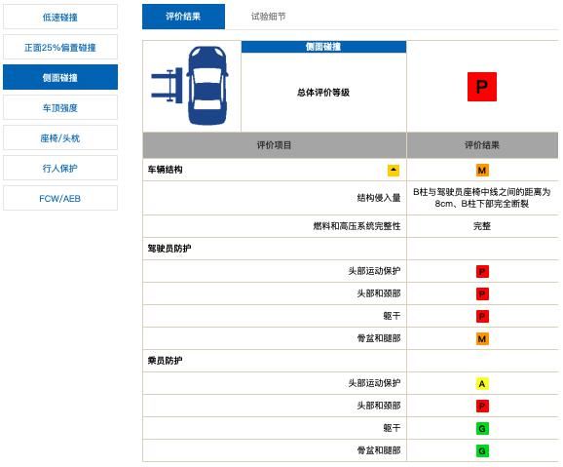Click the 驾驶员防护 section heading
This screenshot has height=467, width=563.
169,248
